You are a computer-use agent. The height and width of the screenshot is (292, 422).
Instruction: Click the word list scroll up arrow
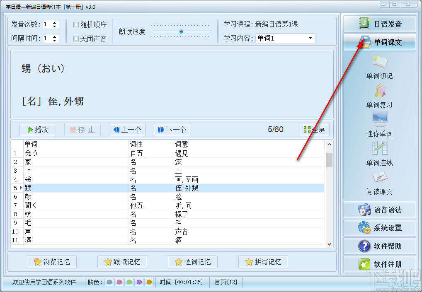tap(329, 144)
